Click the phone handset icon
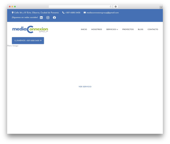 pyautogui.click(x=63, y=13)
